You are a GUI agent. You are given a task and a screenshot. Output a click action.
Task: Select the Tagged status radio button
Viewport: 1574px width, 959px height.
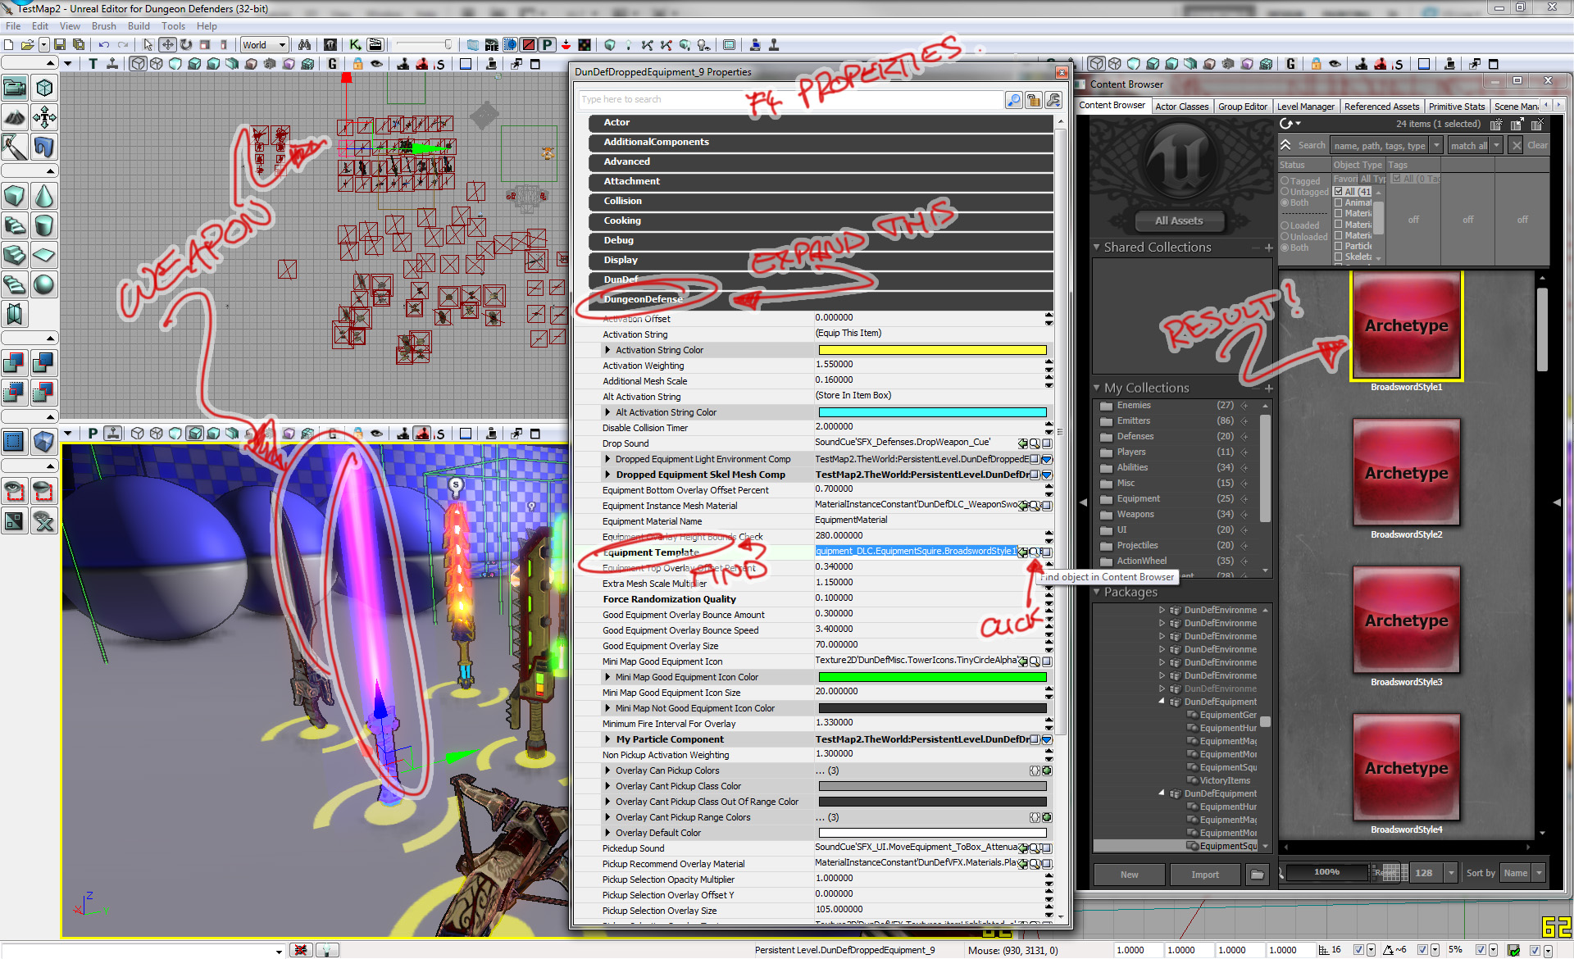pos(1285,181)
